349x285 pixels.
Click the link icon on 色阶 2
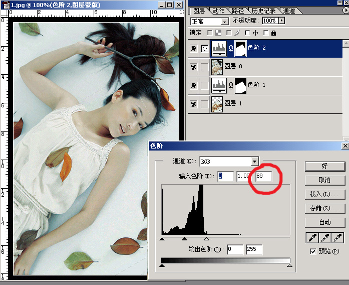(x=231, y=48)
